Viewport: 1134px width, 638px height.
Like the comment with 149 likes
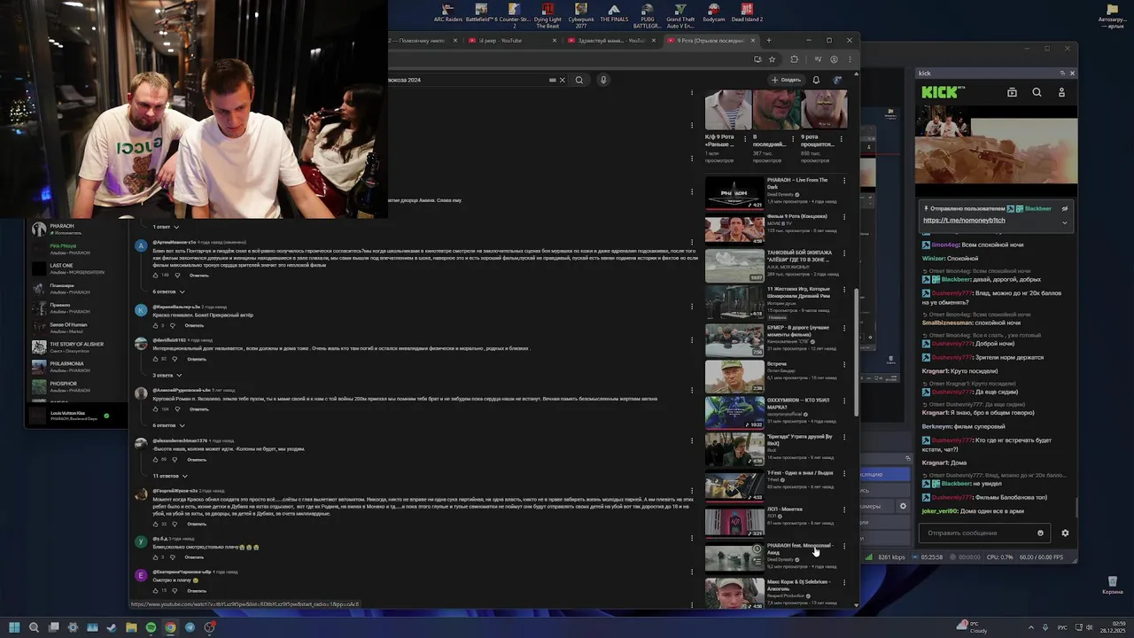pos(156,275)
